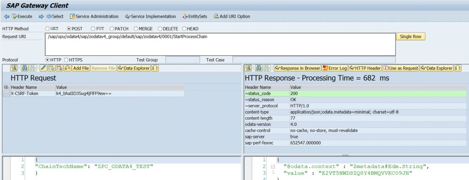Click the Test Group field
This screenshot has width=469, height=180.
click(x=182, y=60)
